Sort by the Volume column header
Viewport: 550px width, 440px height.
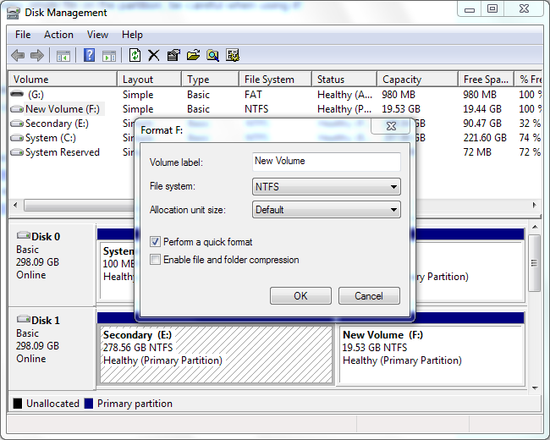coord(63,80)
